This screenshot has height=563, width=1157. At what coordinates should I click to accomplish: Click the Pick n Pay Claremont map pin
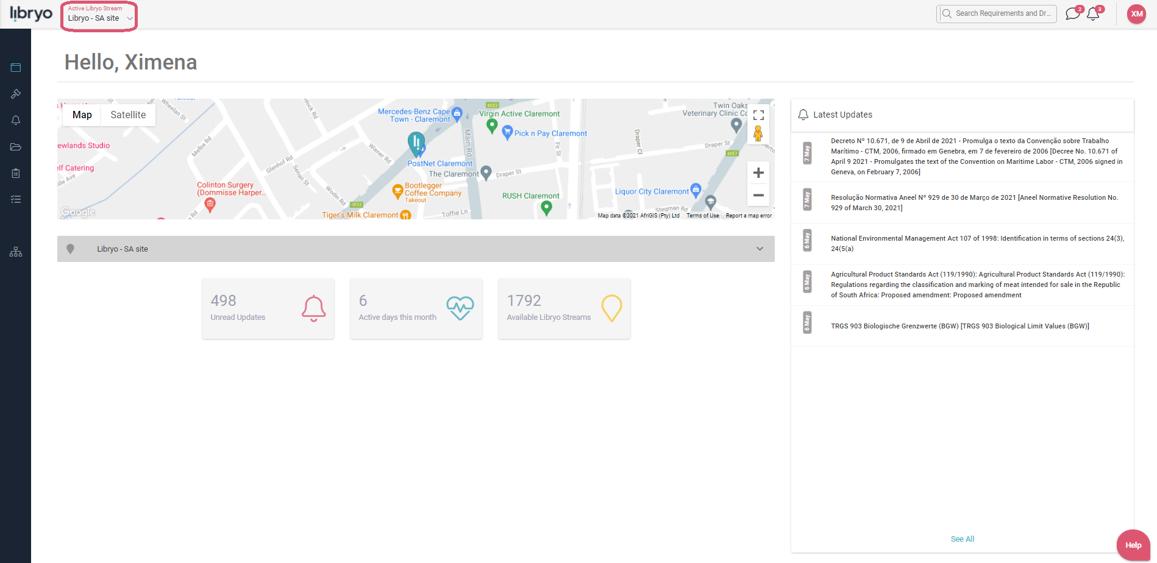(x=507, y=132)
